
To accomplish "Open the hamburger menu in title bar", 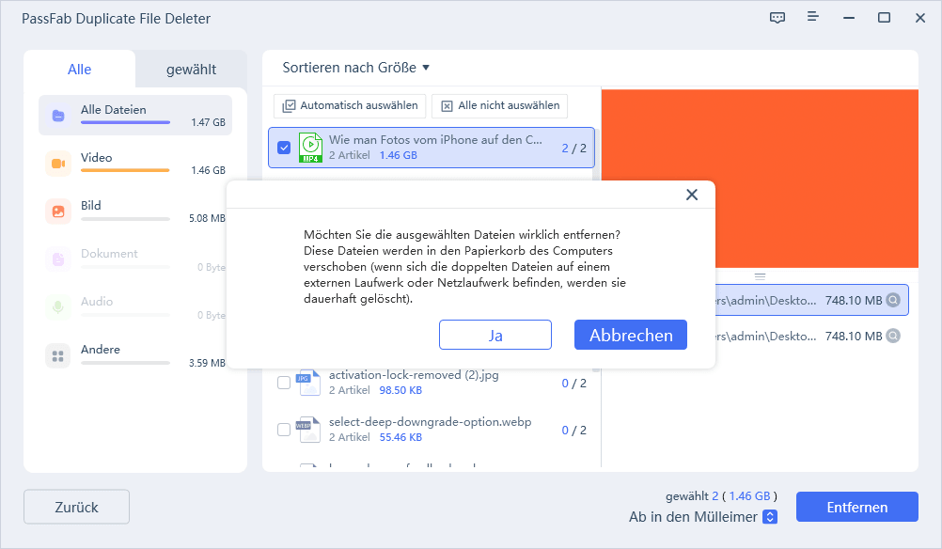I will (812, 18).
